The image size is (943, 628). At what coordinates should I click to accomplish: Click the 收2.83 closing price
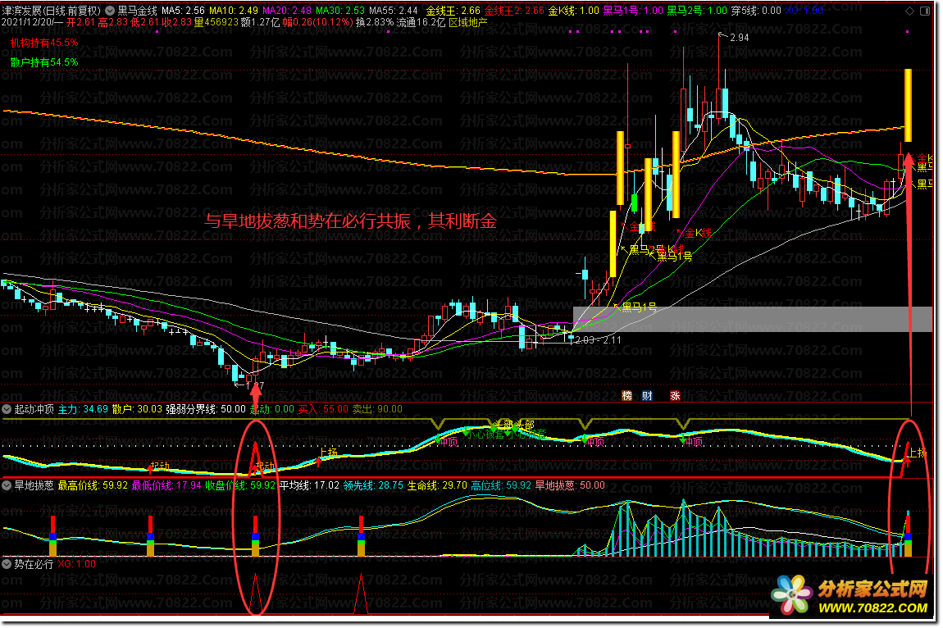177,22
